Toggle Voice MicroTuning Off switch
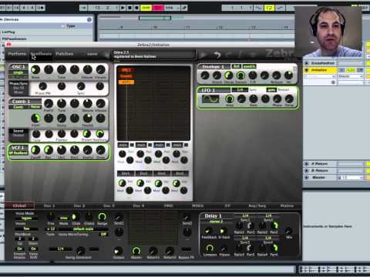370x277 pixels. click(104, 235)
